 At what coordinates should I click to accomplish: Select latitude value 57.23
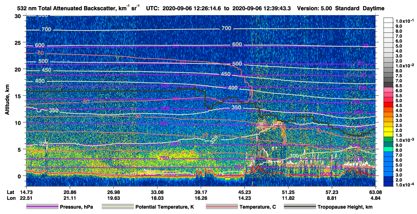[332, 192]
